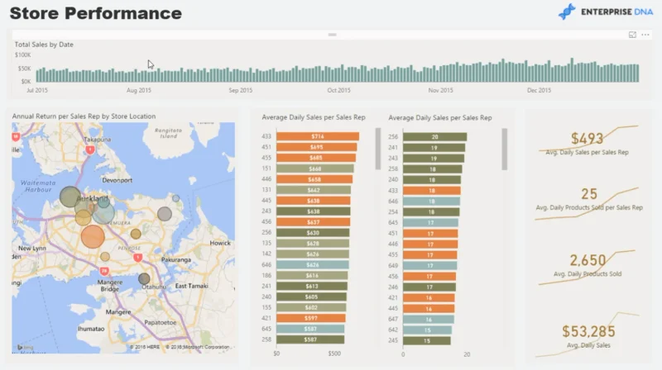Screen dimensions: 662x370
Task: Select the $616 bar for rep 186
Action: (x=312, y=275)
